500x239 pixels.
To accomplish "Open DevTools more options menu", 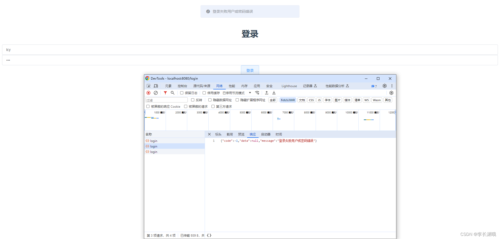I will pyautogui.click(x=392, y=86).
